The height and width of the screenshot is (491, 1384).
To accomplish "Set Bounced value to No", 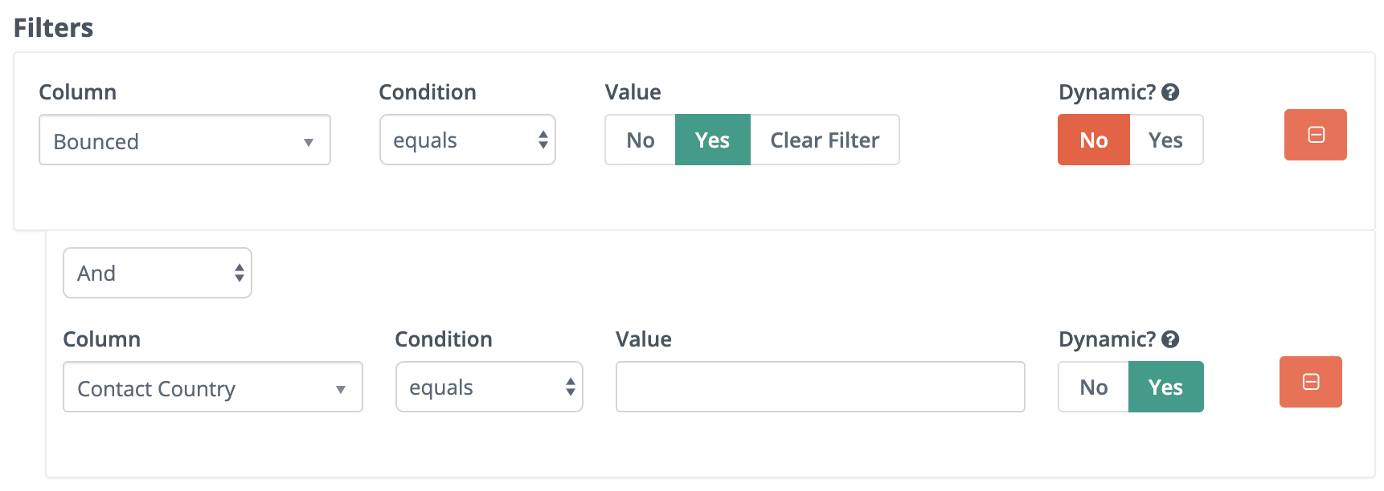I will [640, 140].
